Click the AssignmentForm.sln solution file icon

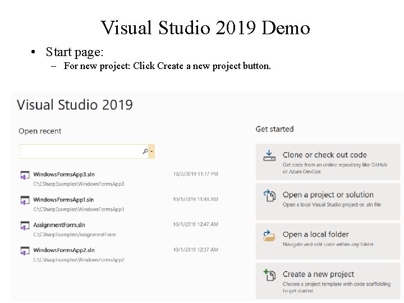coord(25,226)
